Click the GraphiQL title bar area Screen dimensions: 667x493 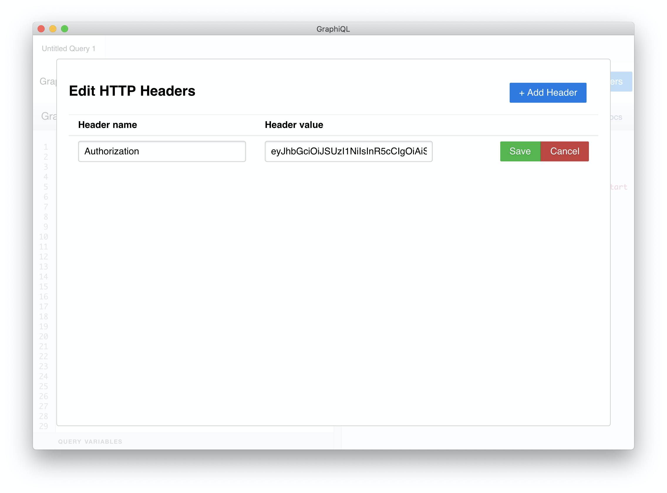[x=333, y=28]
